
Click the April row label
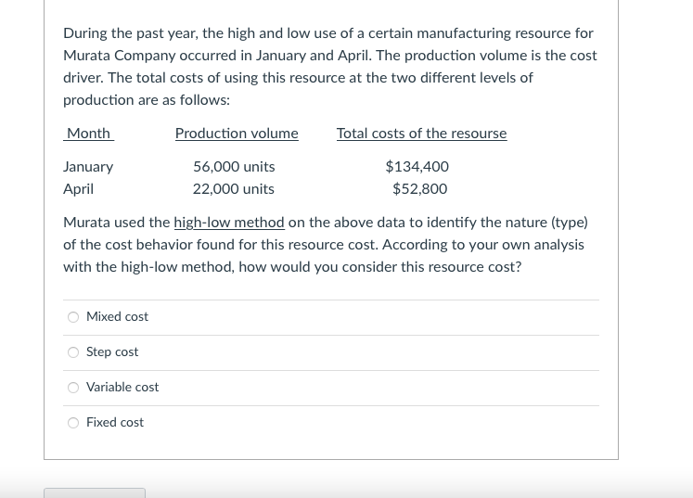pyautogui.click(x=78, y=189)
